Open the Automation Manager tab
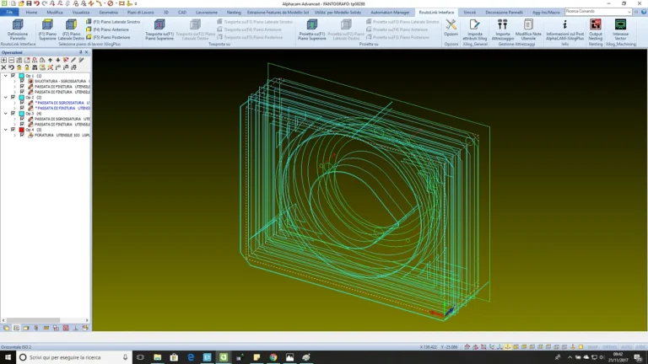 [390, 13]
